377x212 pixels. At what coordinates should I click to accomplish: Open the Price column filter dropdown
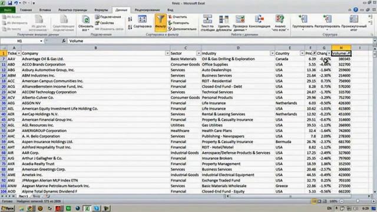[314, 54]
